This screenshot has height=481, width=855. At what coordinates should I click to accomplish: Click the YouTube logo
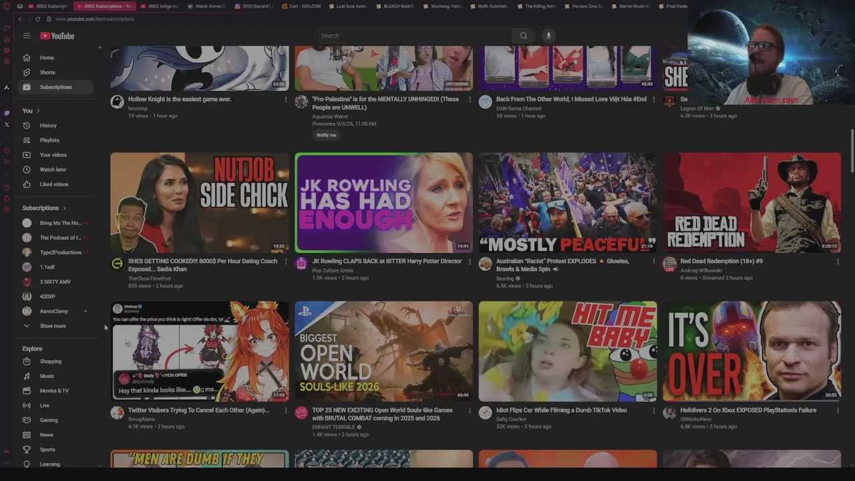point(57,35)
